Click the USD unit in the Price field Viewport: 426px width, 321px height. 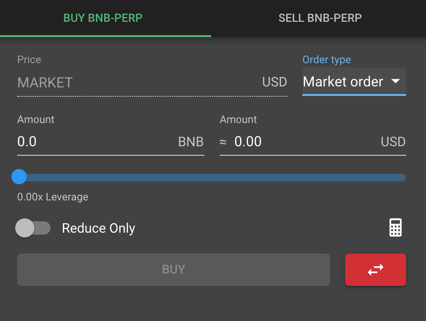click(x=274, y=82)
